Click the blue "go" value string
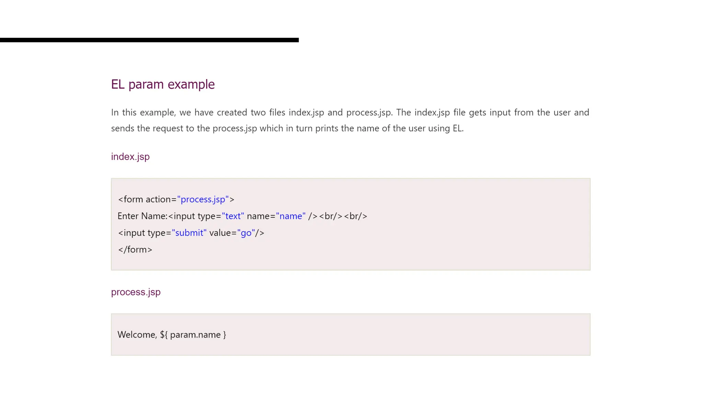The image size is (703, 396). point(246,233)
